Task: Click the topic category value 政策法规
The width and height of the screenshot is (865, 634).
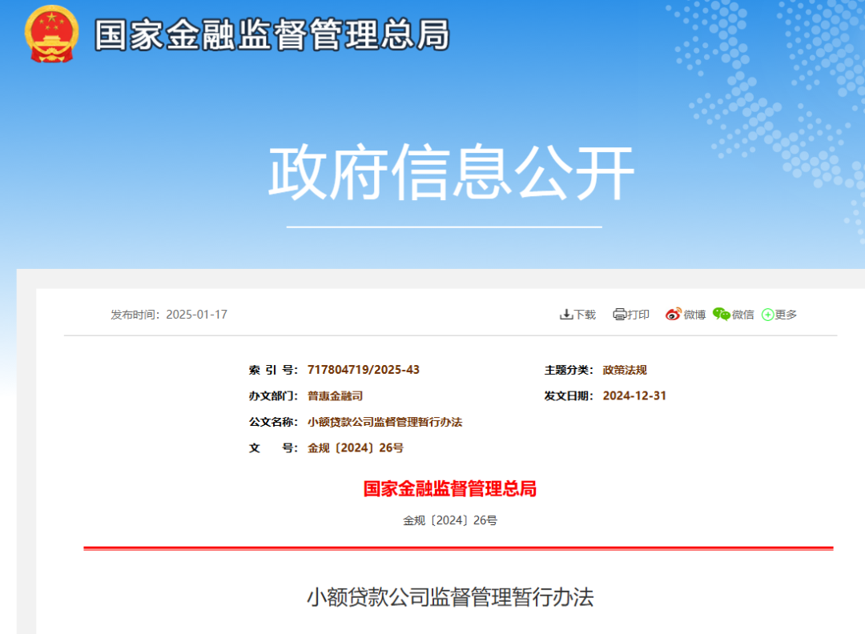Action: (625, 370)
